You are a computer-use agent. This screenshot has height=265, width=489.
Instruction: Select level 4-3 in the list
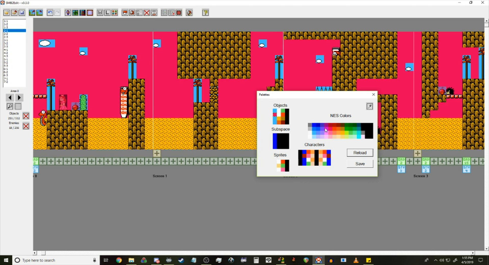pyautogui.click(x=15, y=56)
